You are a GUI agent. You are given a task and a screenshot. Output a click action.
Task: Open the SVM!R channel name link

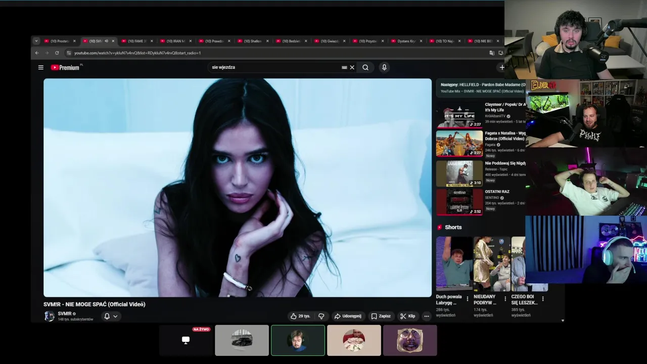tap(65, 313)
